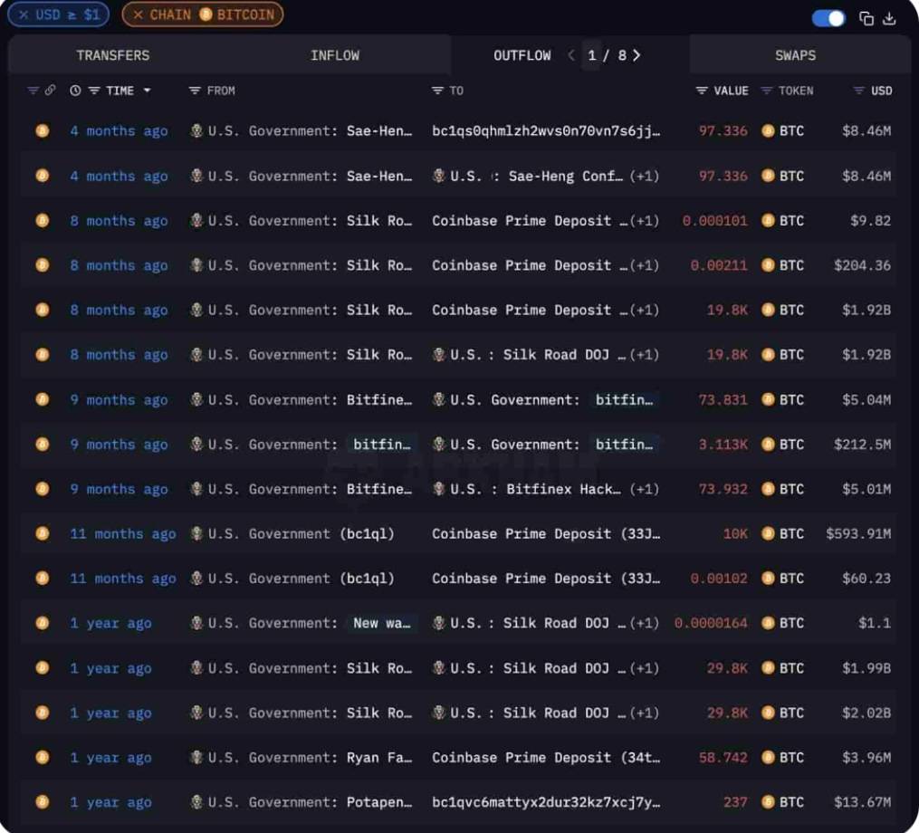919x833 pixels.
Task: Go to the previous outflow page
Action: (571, 55)
